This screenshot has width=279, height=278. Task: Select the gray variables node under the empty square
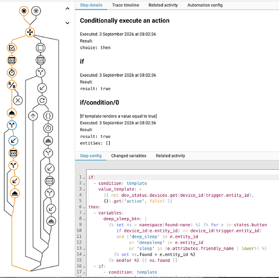pyautogui.click(x=41, y=60)
